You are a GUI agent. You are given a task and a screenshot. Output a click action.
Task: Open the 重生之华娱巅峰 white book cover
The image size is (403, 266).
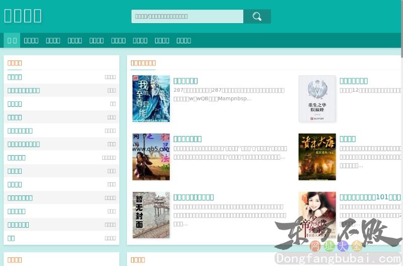tap(317, 99)
